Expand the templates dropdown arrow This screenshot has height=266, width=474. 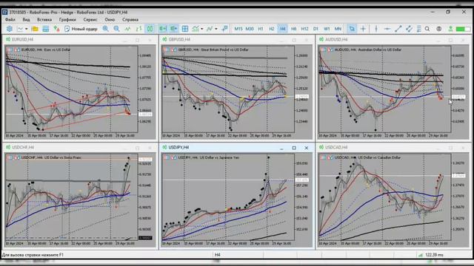pos(216,29)
